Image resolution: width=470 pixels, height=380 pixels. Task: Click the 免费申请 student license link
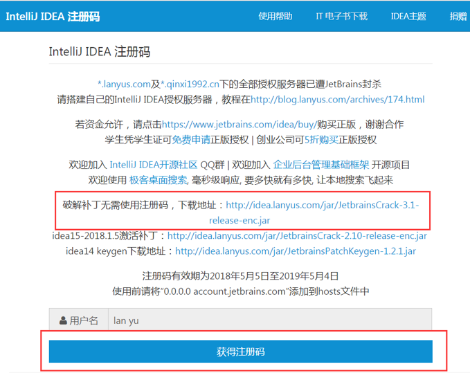[191, 140]
